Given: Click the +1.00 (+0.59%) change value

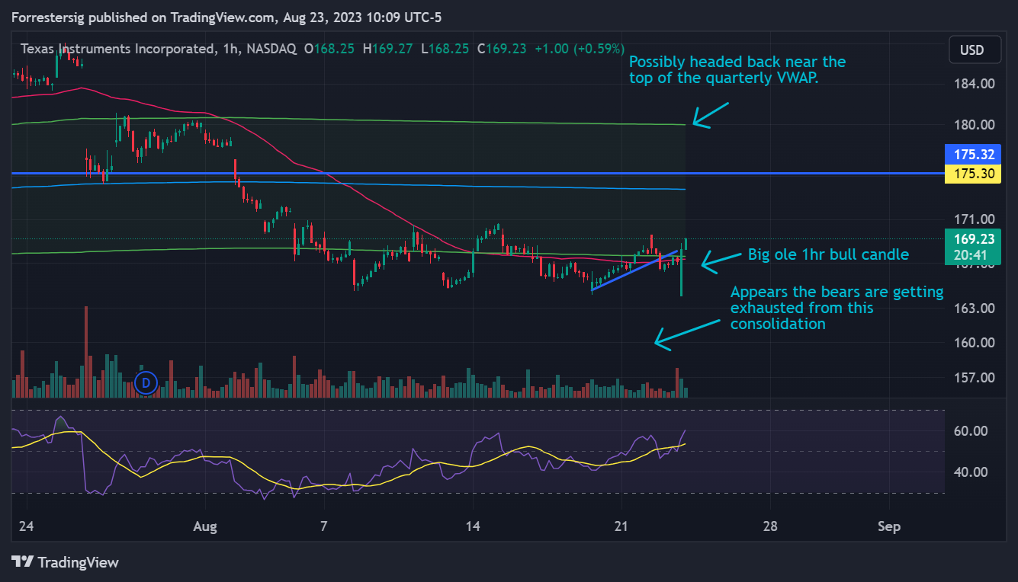Looking at the screenshot, I should (580, 49).
